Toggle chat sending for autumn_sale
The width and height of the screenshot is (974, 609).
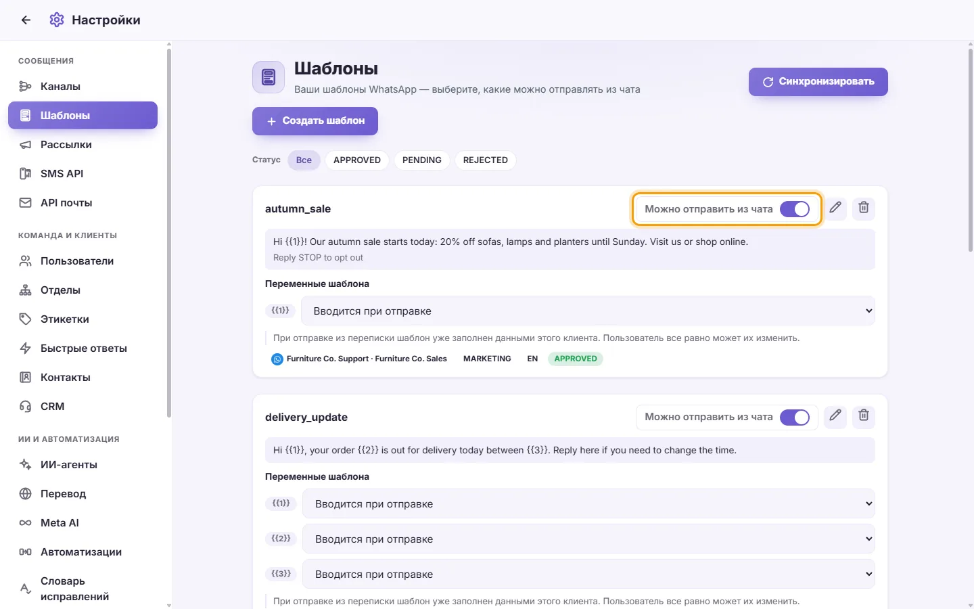click(x=795, y=209)
